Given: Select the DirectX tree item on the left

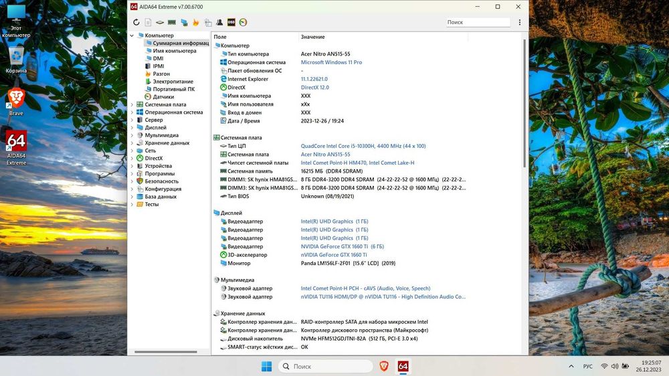Looking at the screenshot, I should point(154,159).
